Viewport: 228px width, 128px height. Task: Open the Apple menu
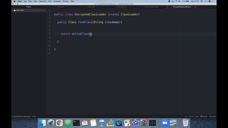pyautogui.click(x=15, y=1)
